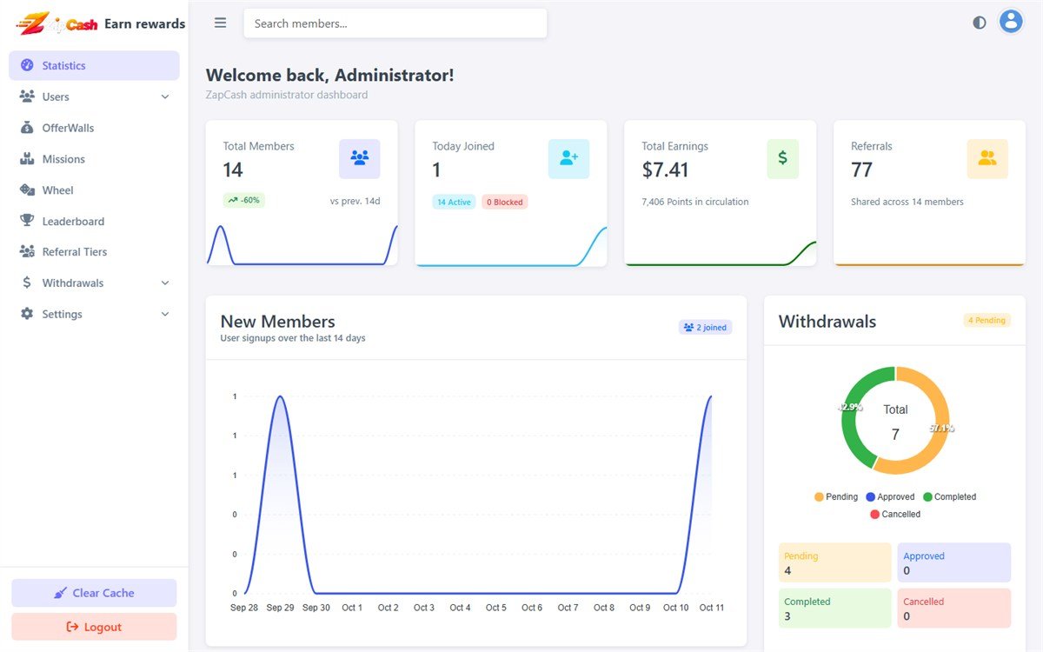Expand the Settings submenu chevron
The width and height of the screenshot is (1043, 652).
click(x=165, y=314)
